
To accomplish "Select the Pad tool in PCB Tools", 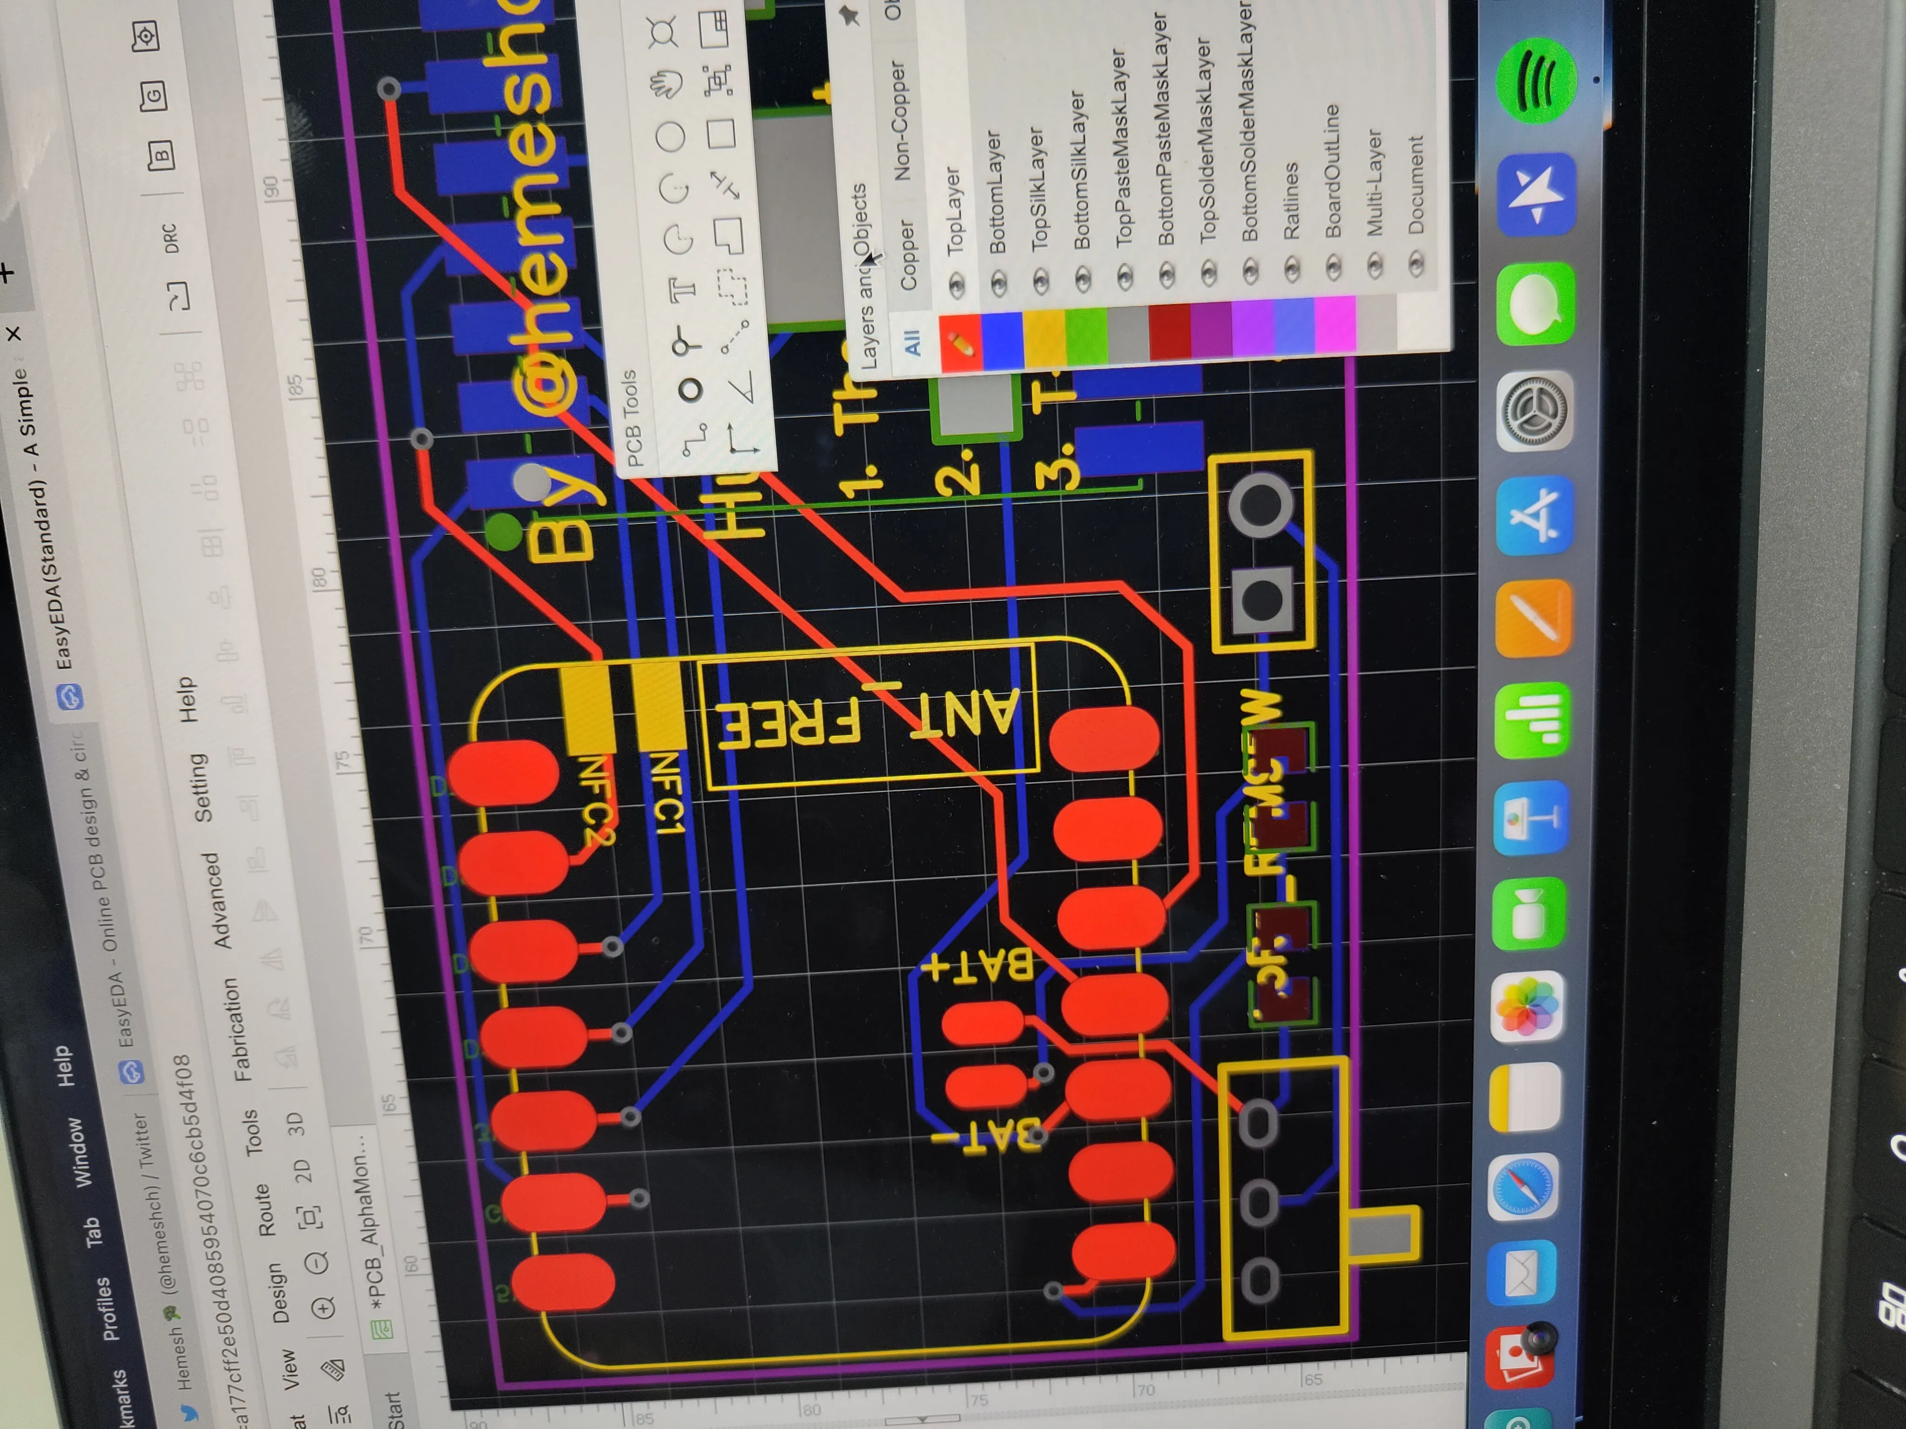I will [689, 391].
